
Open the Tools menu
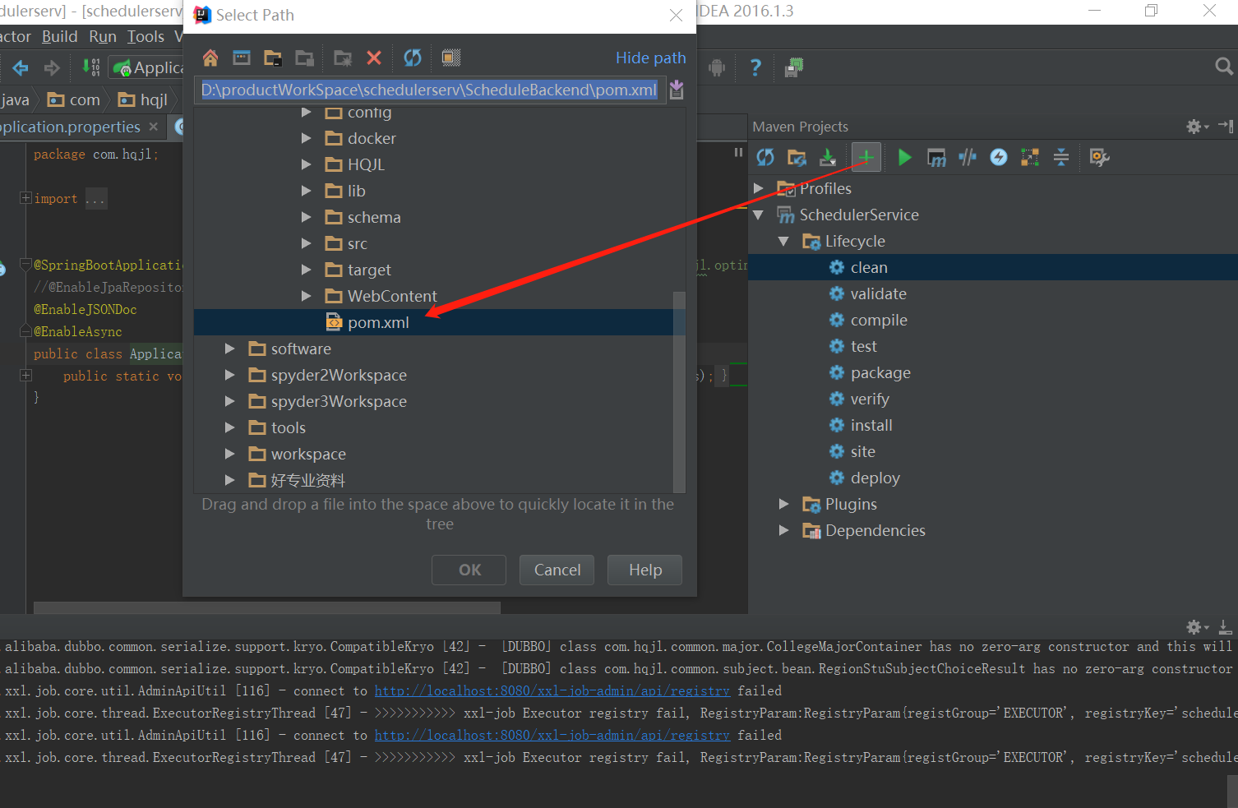click(146, 36)
